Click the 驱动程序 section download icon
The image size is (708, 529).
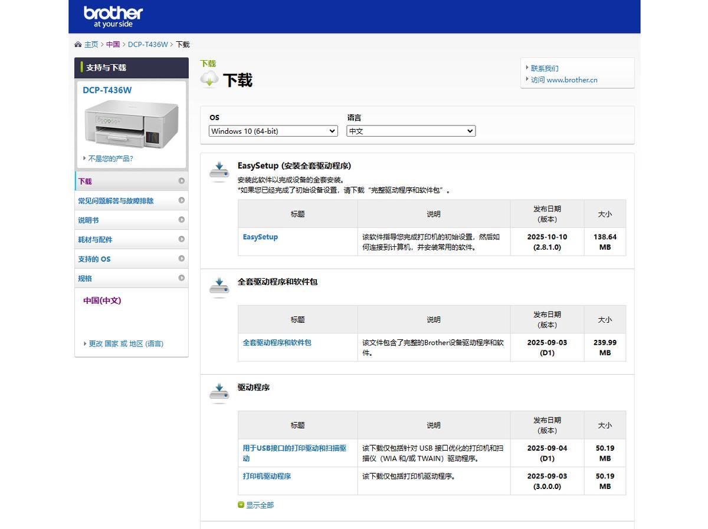219,392
